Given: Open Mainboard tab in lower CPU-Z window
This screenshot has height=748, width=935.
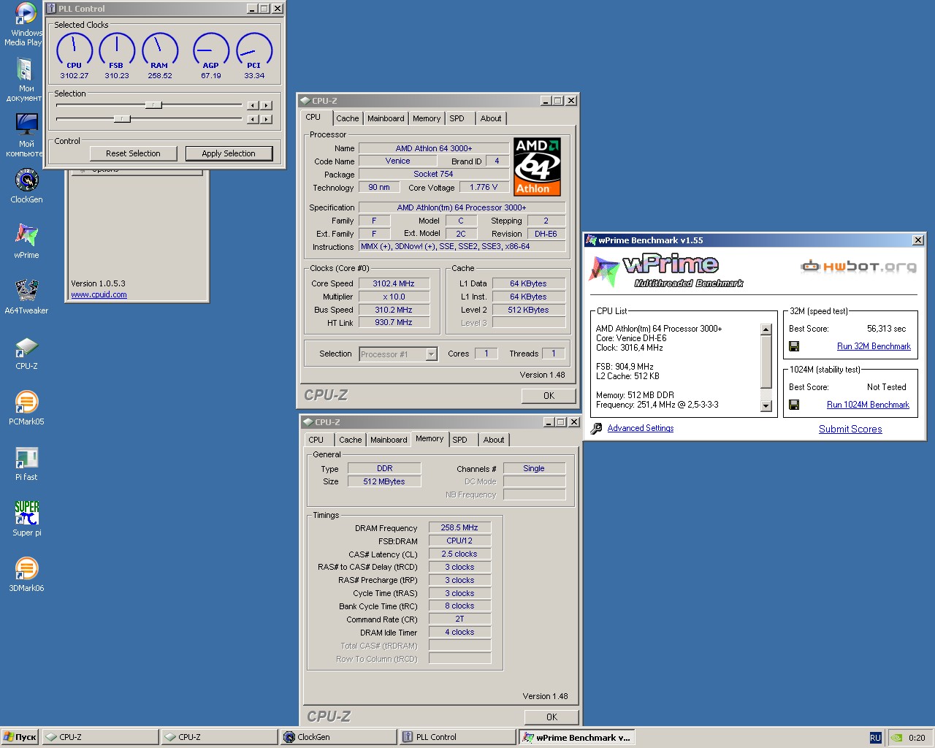Looking at the screenshot, I should click(x=389, y=440).
